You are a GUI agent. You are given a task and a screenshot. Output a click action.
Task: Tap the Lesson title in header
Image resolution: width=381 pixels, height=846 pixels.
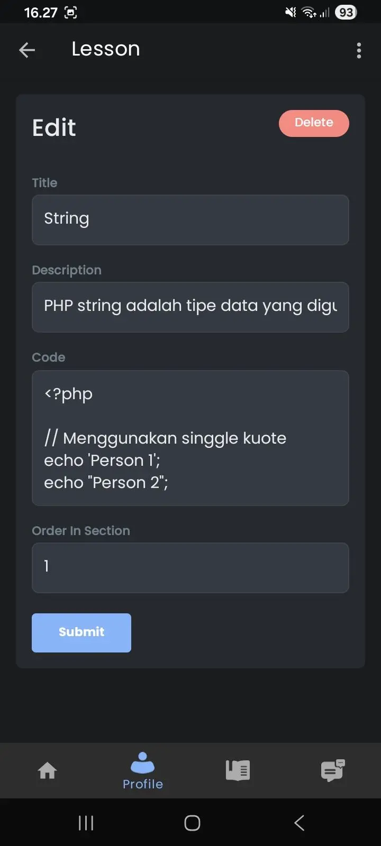[106, 49]
